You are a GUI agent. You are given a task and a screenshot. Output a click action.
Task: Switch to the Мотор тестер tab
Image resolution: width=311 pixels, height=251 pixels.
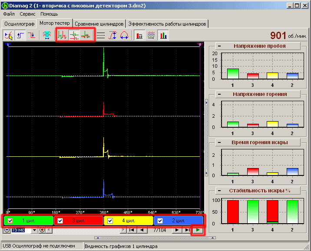click(55, 23)
